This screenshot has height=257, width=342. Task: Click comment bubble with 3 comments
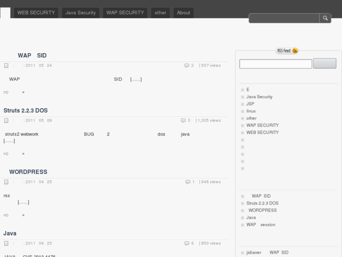coord(183,121)
